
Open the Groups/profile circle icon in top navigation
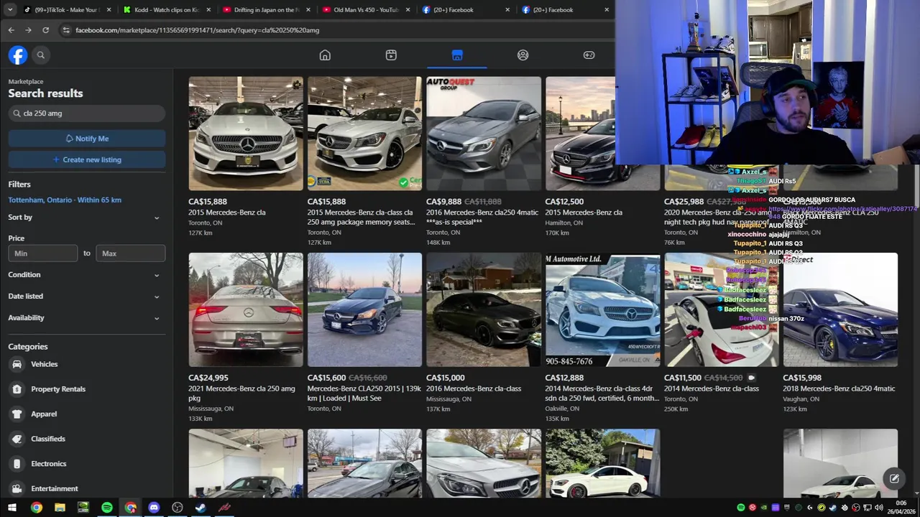523,55
